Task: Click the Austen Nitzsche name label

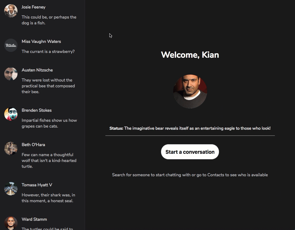Action: [37, 70]
